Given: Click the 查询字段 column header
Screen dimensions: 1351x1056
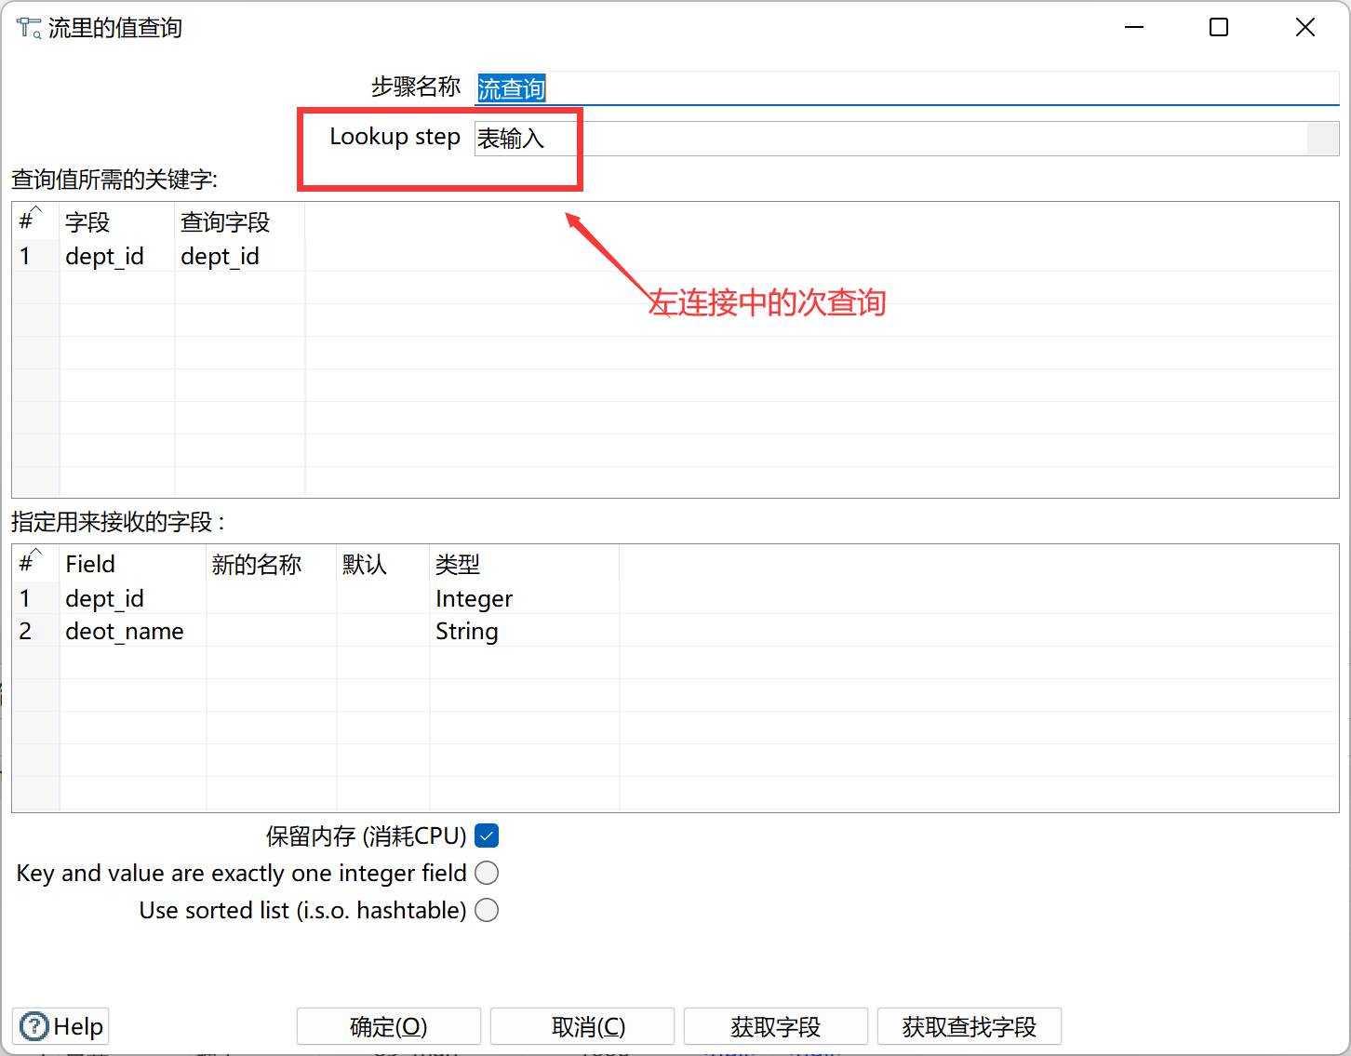Looking at the screenshot, I should click(240, 222).
